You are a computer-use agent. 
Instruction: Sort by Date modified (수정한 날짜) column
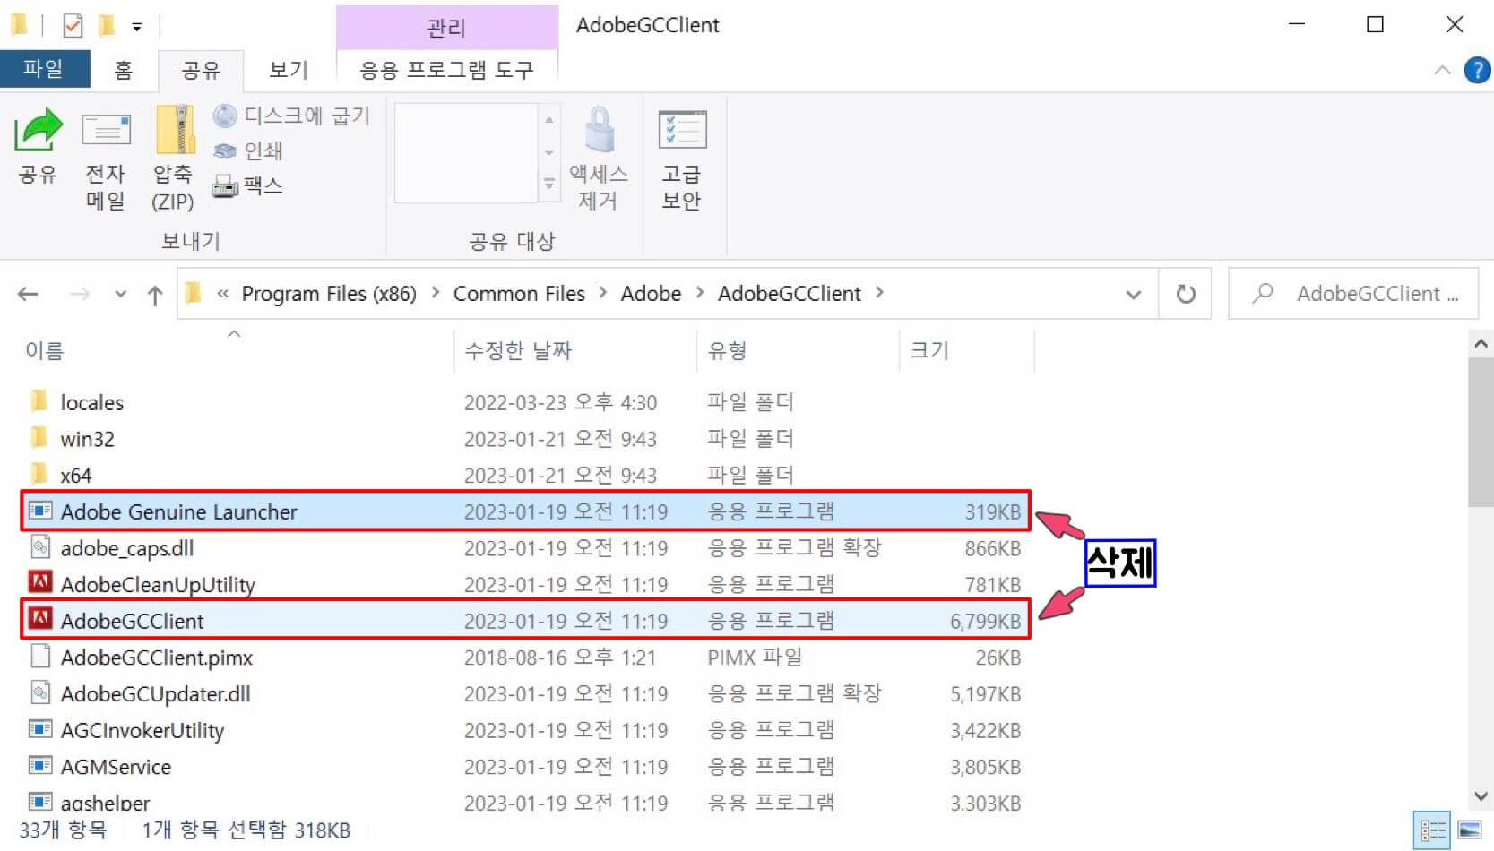518,350
